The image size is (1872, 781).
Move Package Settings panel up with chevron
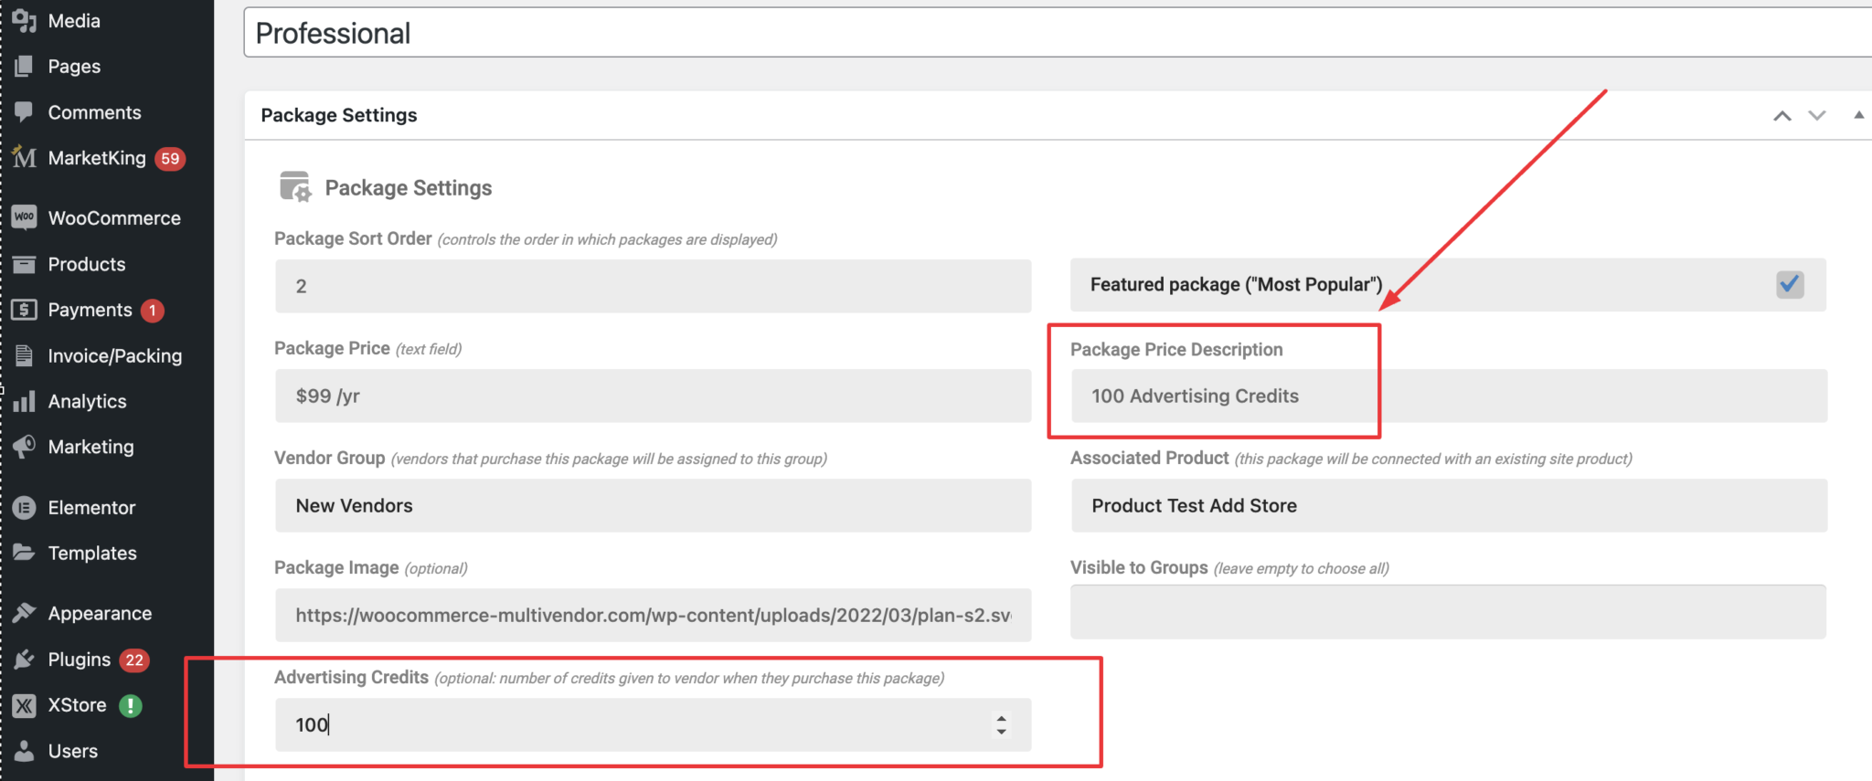click(x=1782, y=116)
